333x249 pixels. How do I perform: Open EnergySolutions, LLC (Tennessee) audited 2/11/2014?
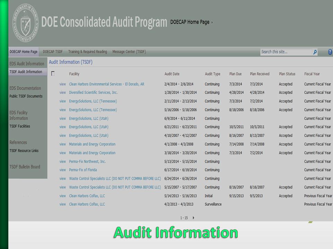click(93, 101)
